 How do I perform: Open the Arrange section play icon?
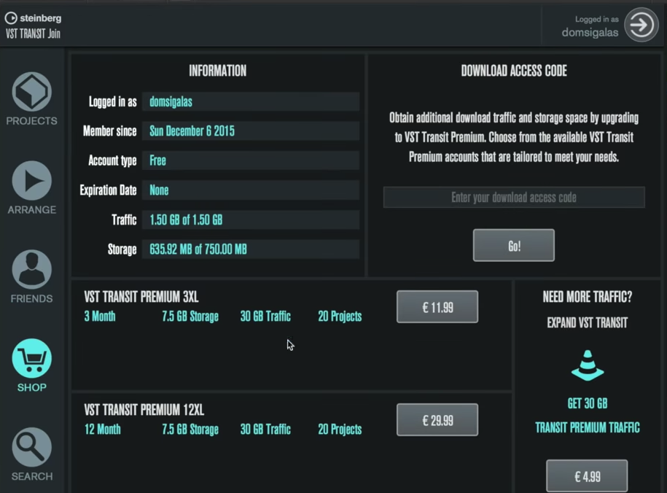(x=32, y=181)
